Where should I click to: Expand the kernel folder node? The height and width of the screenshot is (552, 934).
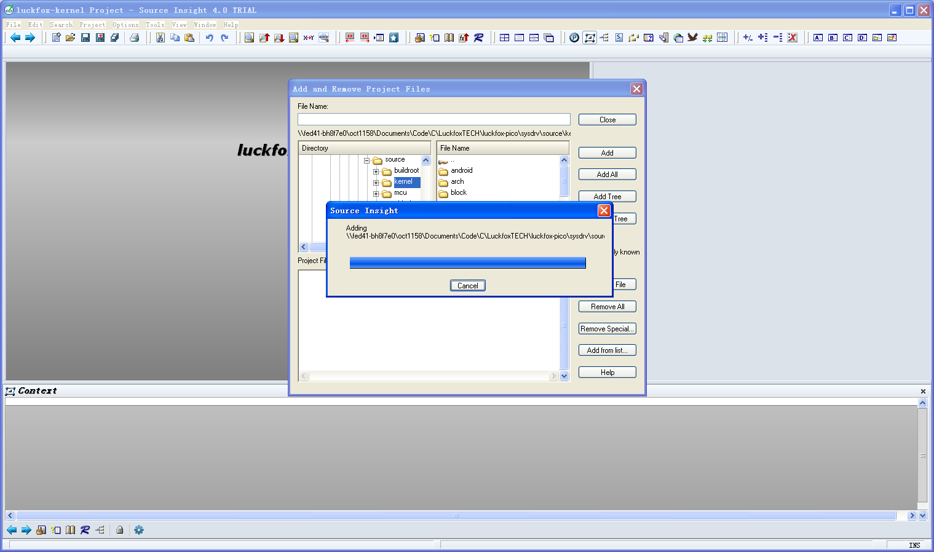[x=376, y=183]
